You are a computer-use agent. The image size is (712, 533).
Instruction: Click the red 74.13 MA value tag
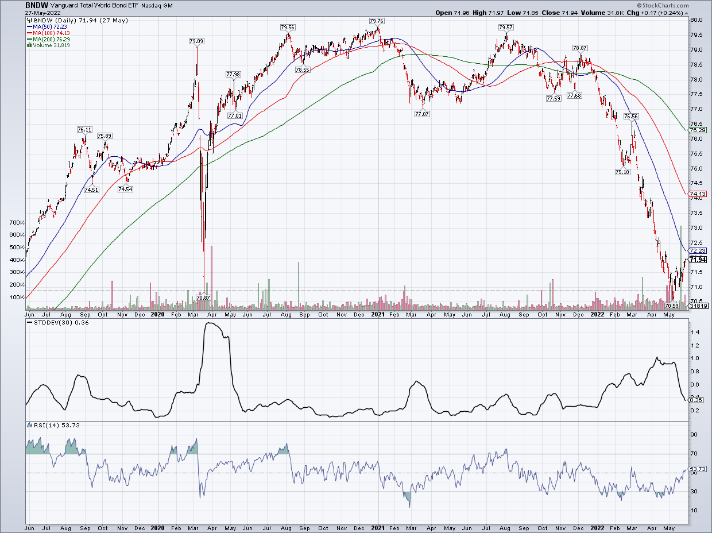(698, 194)
